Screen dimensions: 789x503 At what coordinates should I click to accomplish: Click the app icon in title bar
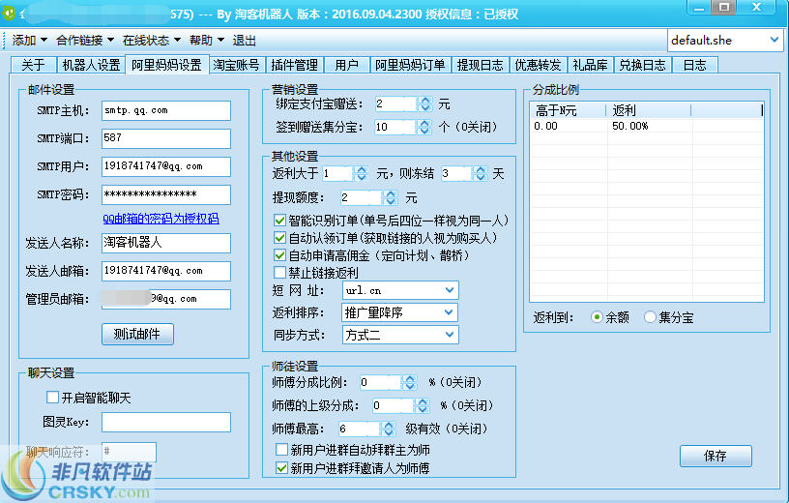click(x=8, y=14)
